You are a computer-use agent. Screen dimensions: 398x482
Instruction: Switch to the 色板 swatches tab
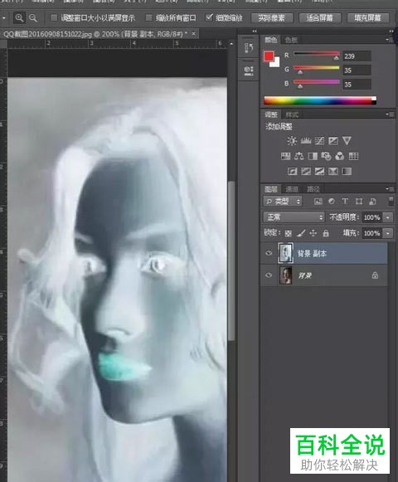(291, 41)
